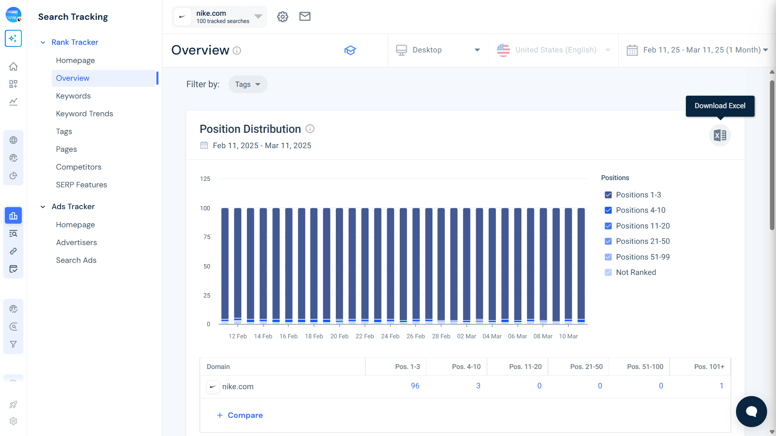
Task: Open the learning graduation cap icon
Action: [x=350, y=50]
